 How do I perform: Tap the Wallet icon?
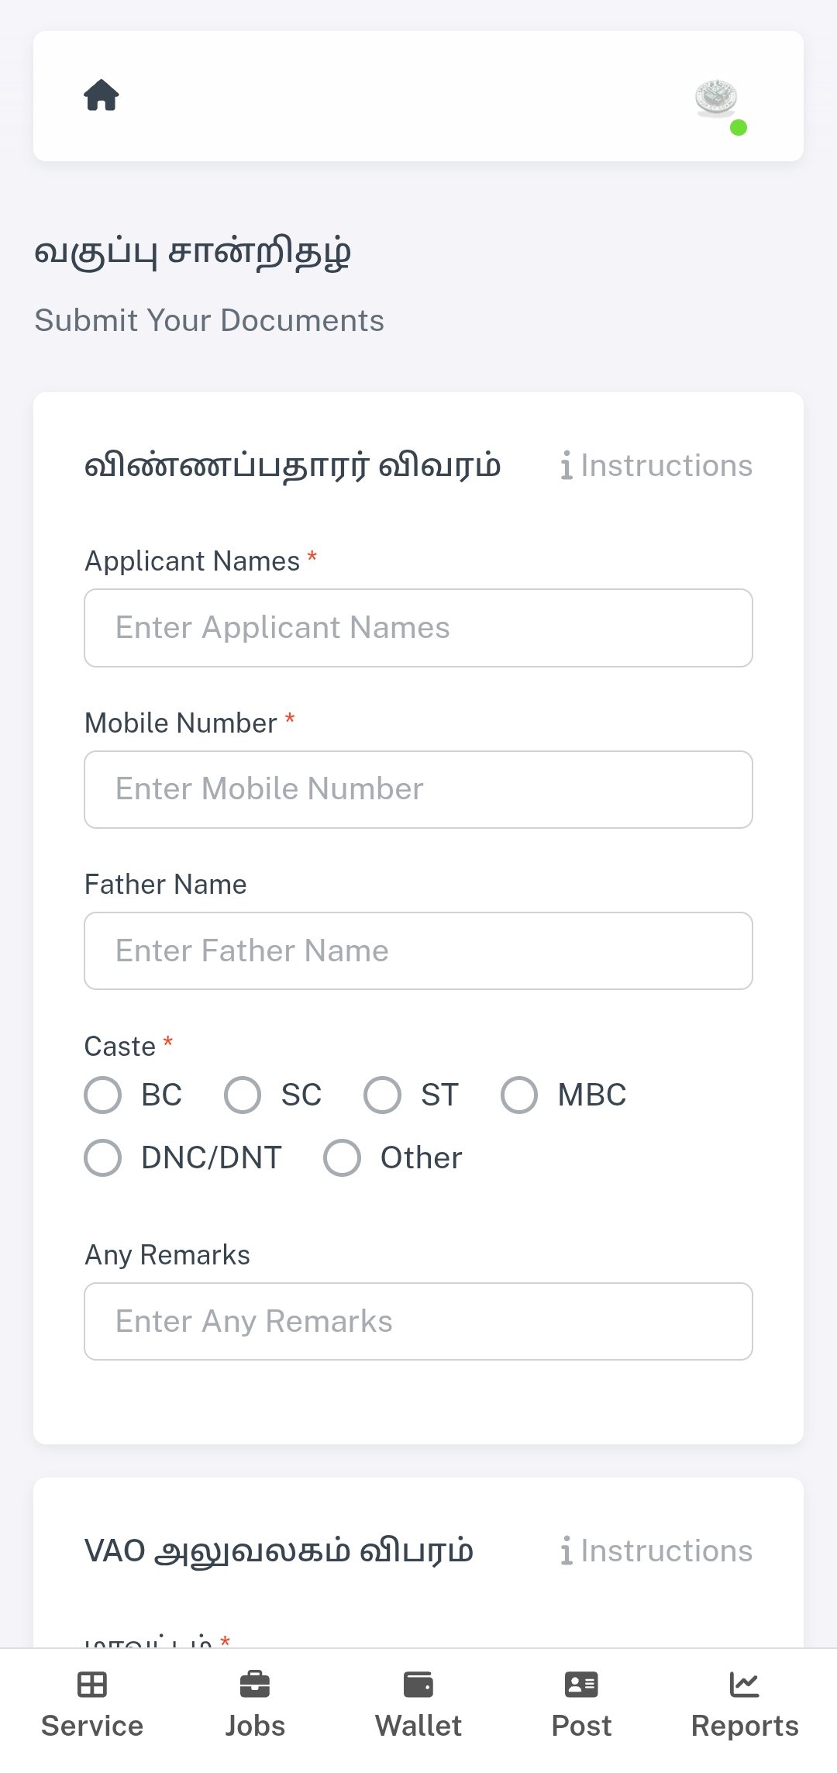[x=418, y=1685]
